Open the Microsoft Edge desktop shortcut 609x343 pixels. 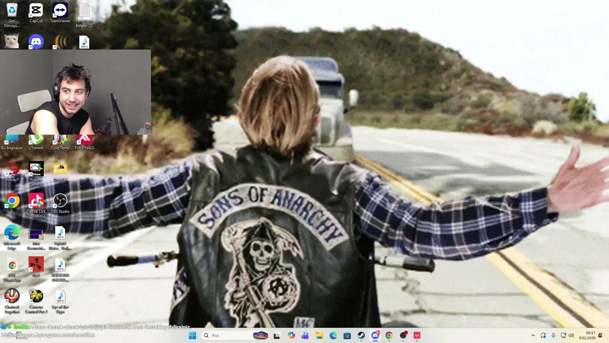(12, 238)
